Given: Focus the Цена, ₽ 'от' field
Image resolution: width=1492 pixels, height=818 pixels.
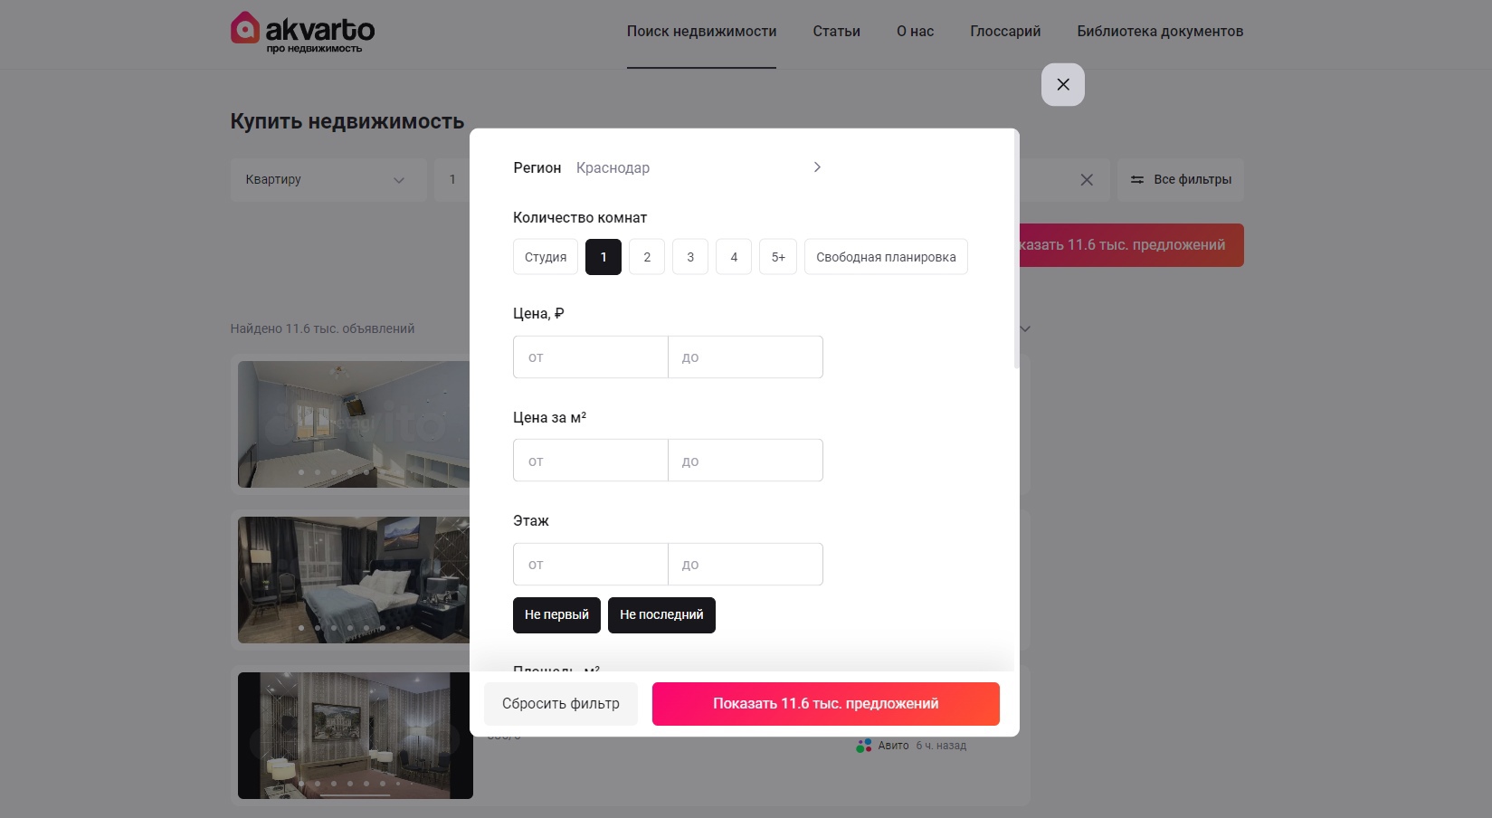Looking at the screenshot, I should point(591,357).
